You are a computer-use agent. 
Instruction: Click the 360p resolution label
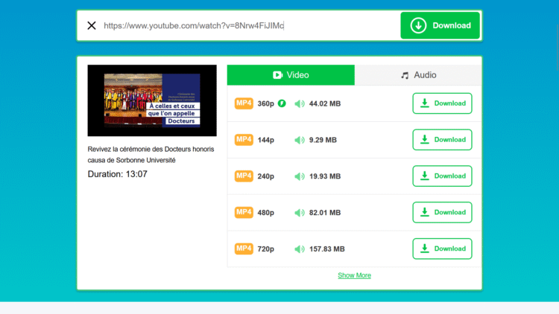coord(265,103)
